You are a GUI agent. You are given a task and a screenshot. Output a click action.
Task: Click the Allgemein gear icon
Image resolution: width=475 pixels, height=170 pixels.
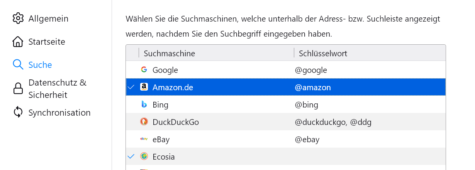(18, 18)
